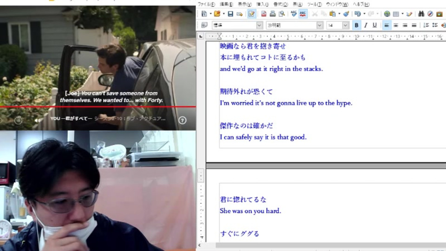Click the Styles and formatting icon

click(204, 25)
